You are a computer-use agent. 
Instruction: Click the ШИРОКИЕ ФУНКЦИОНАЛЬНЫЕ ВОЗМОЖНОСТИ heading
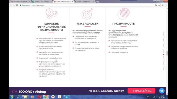51,27
